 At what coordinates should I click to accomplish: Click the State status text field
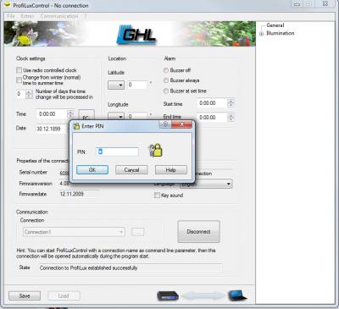point(130,268)
